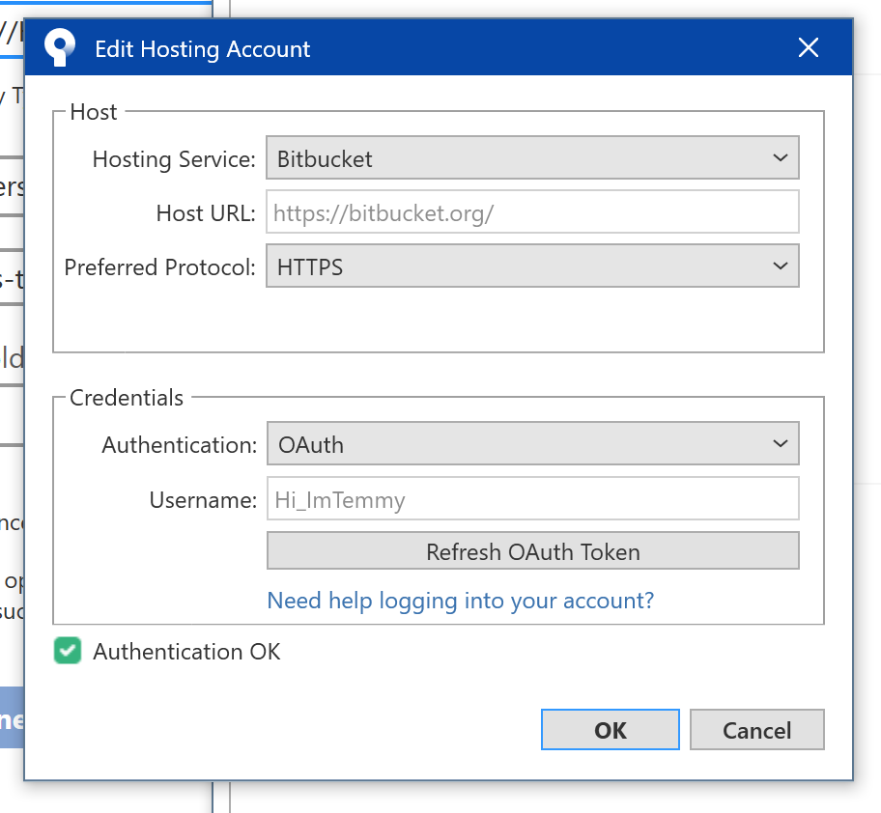Expand the Preferred Protocol dropdown set to HTTPS
This screenshot has height=813, width=881.
click(x=532, y=266)
